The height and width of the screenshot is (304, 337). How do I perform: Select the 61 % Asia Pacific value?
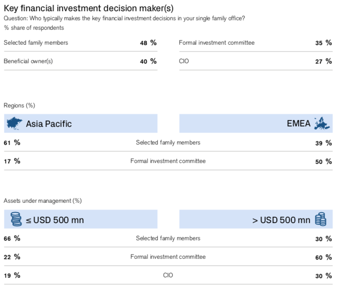coord(12,143)
